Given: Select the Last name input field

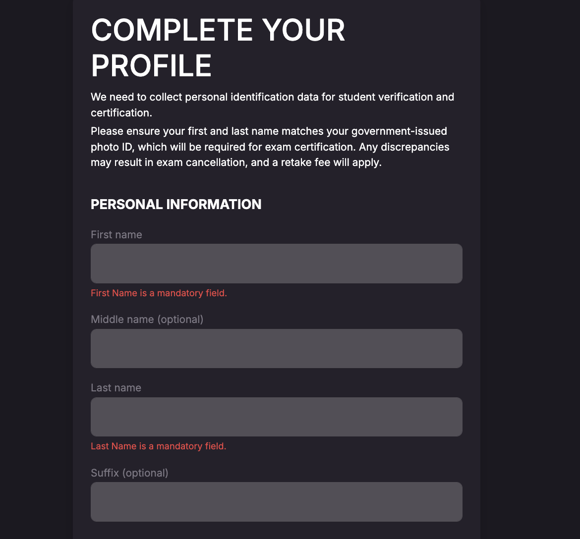Looking at the screenshot, I should [276, 417].
